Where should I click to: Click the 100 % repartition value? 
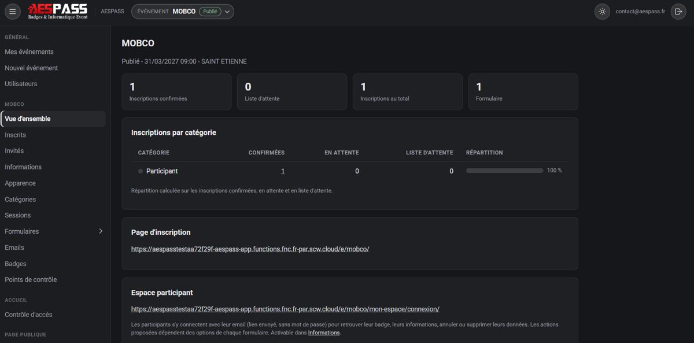tap(555, 171)
